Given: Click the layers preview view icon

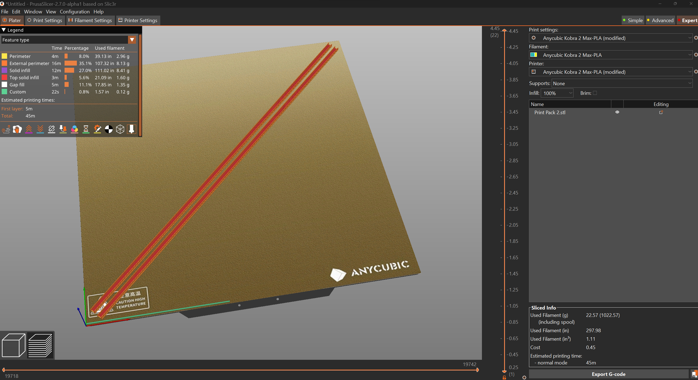Looking at the screenshot, I should click(40, 345).
